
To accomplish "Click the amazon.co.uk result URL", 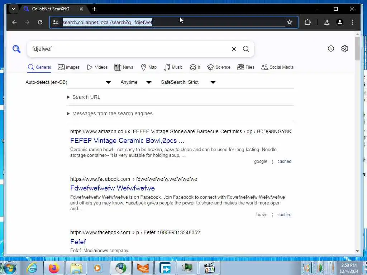I will (181, 131).
